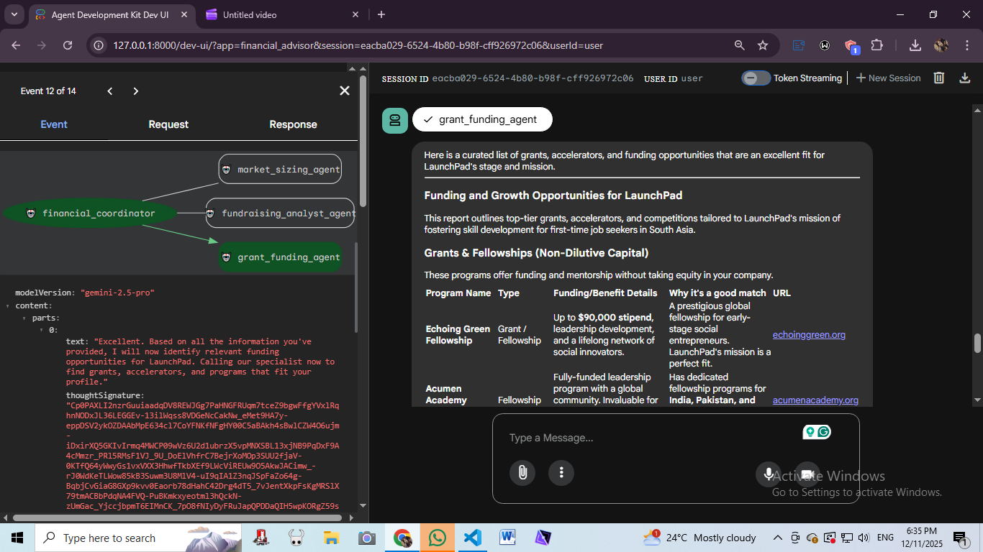The height and width of the screenshot is (552, 983).
Task: Open the Chrome profile avatar
Action: [x=941, y=45]
